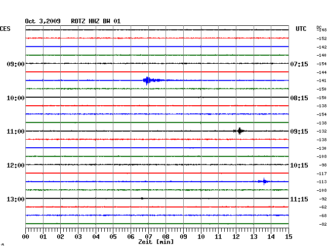
Task: Select the station label ROTZ HHZ BW 01
Action: 96,21
